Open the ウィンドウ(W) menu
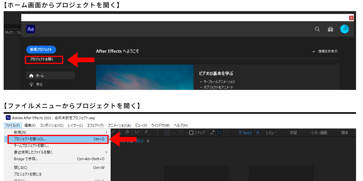Image resolution: width=363 pixels, height=181 pixels. pyautogui.click(x=160, y=125)
